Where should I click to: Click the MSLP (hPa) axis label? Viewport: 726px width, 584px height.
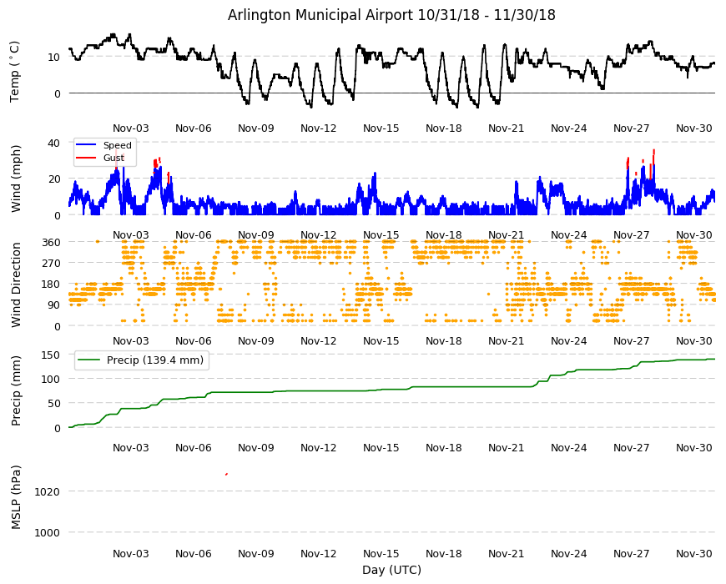(16, 497)
